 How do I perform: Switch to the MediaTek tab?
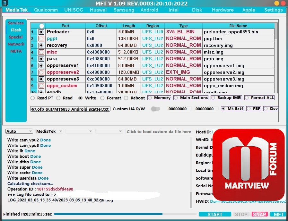click(16, 10)
